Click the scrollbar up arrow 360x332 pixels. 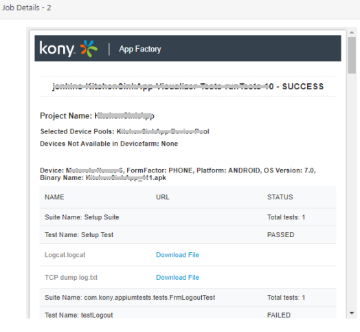(x=352, y=32)
